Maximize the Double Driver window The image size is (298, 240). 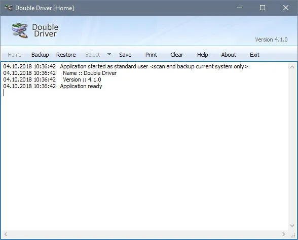tap(263, 8)
